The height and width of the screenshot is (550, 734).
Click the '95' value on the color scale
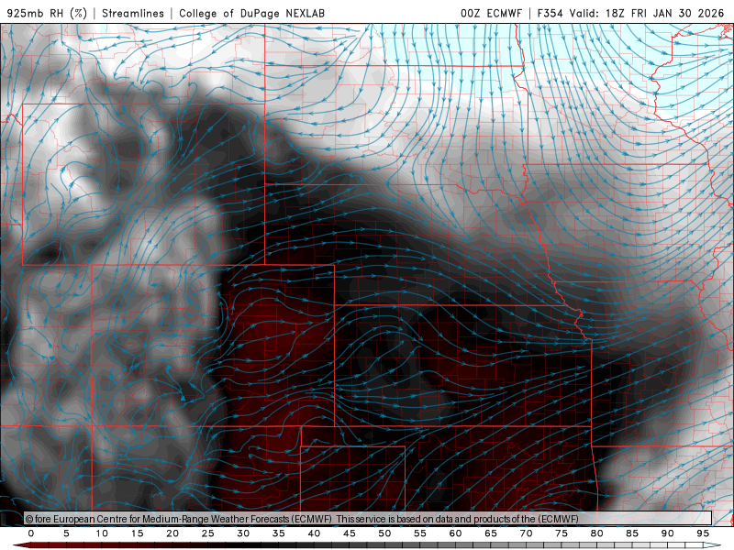click(x=703, y=533)
